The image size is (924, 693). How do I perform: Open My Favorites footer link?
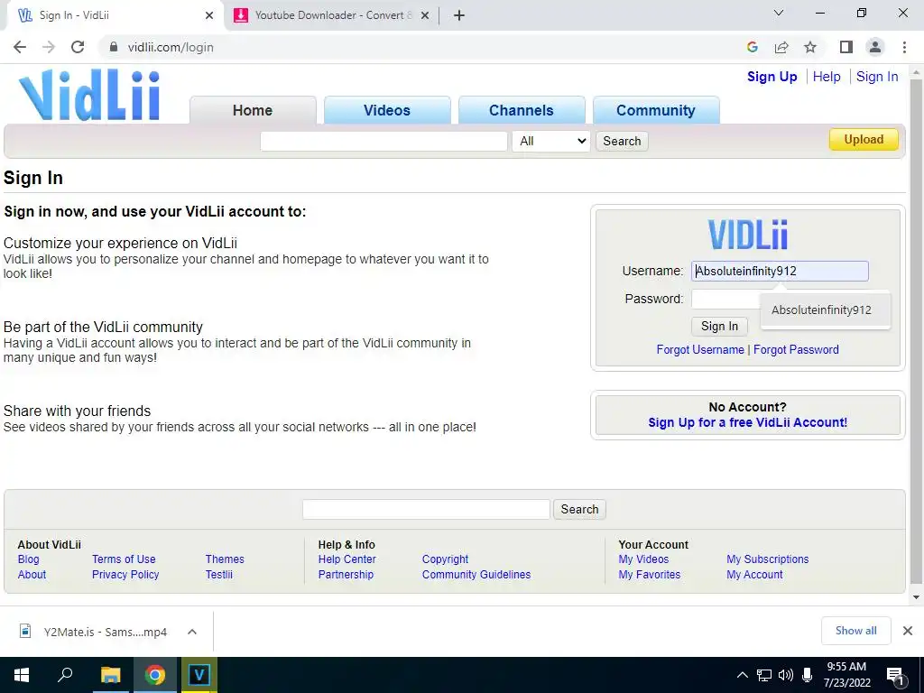click(x=650, y=575)
